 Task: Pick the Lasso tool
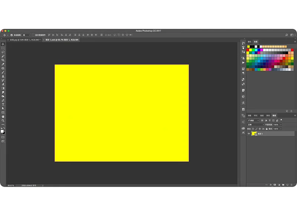pos(3,52)
